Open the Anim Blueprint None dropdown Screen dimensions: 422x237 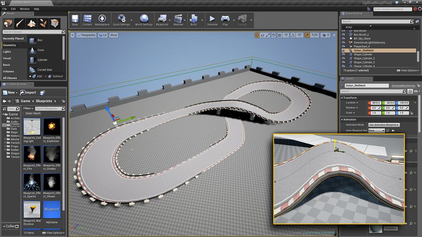pos(376,131)
